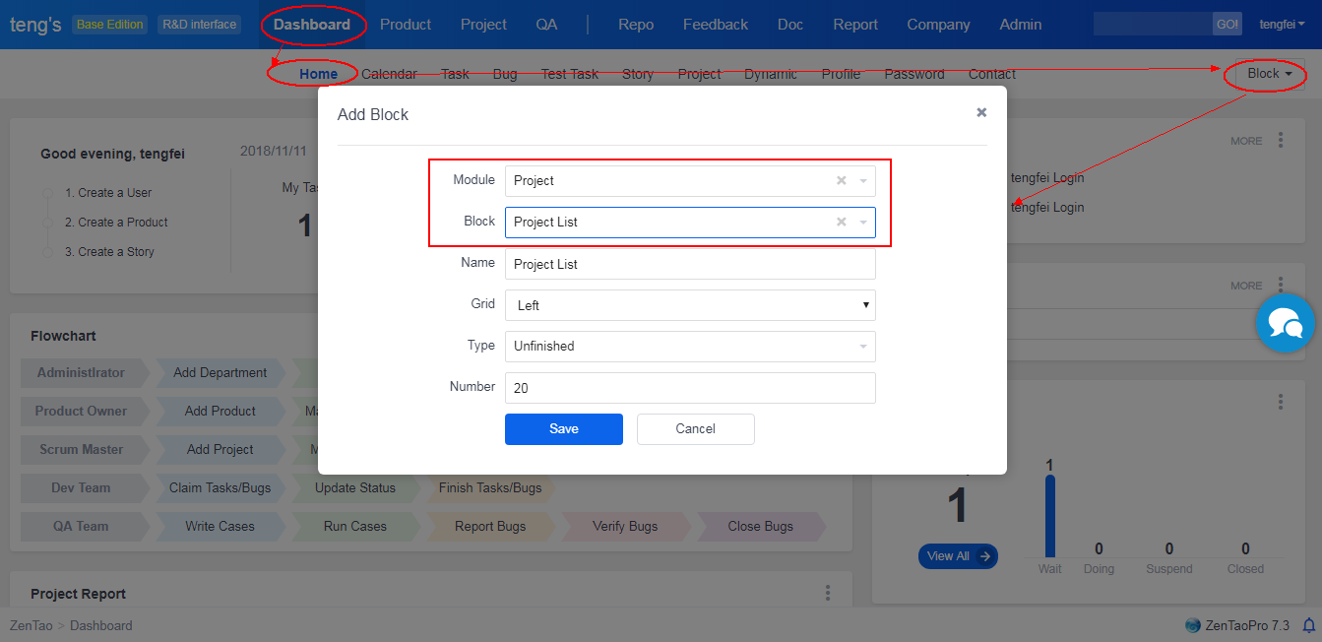Open the floating chat bubble icon
Image resolution: width=1322 pixels, height=642 pixels.
[x=1285, y=323]
